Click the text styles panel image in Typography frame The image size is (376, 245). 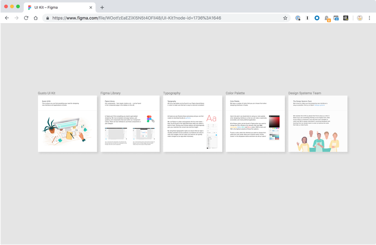coord(212,136)
